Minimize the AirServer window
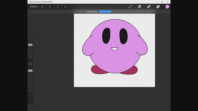The height and width of the screenshot is (111, 198). (157, 2)
